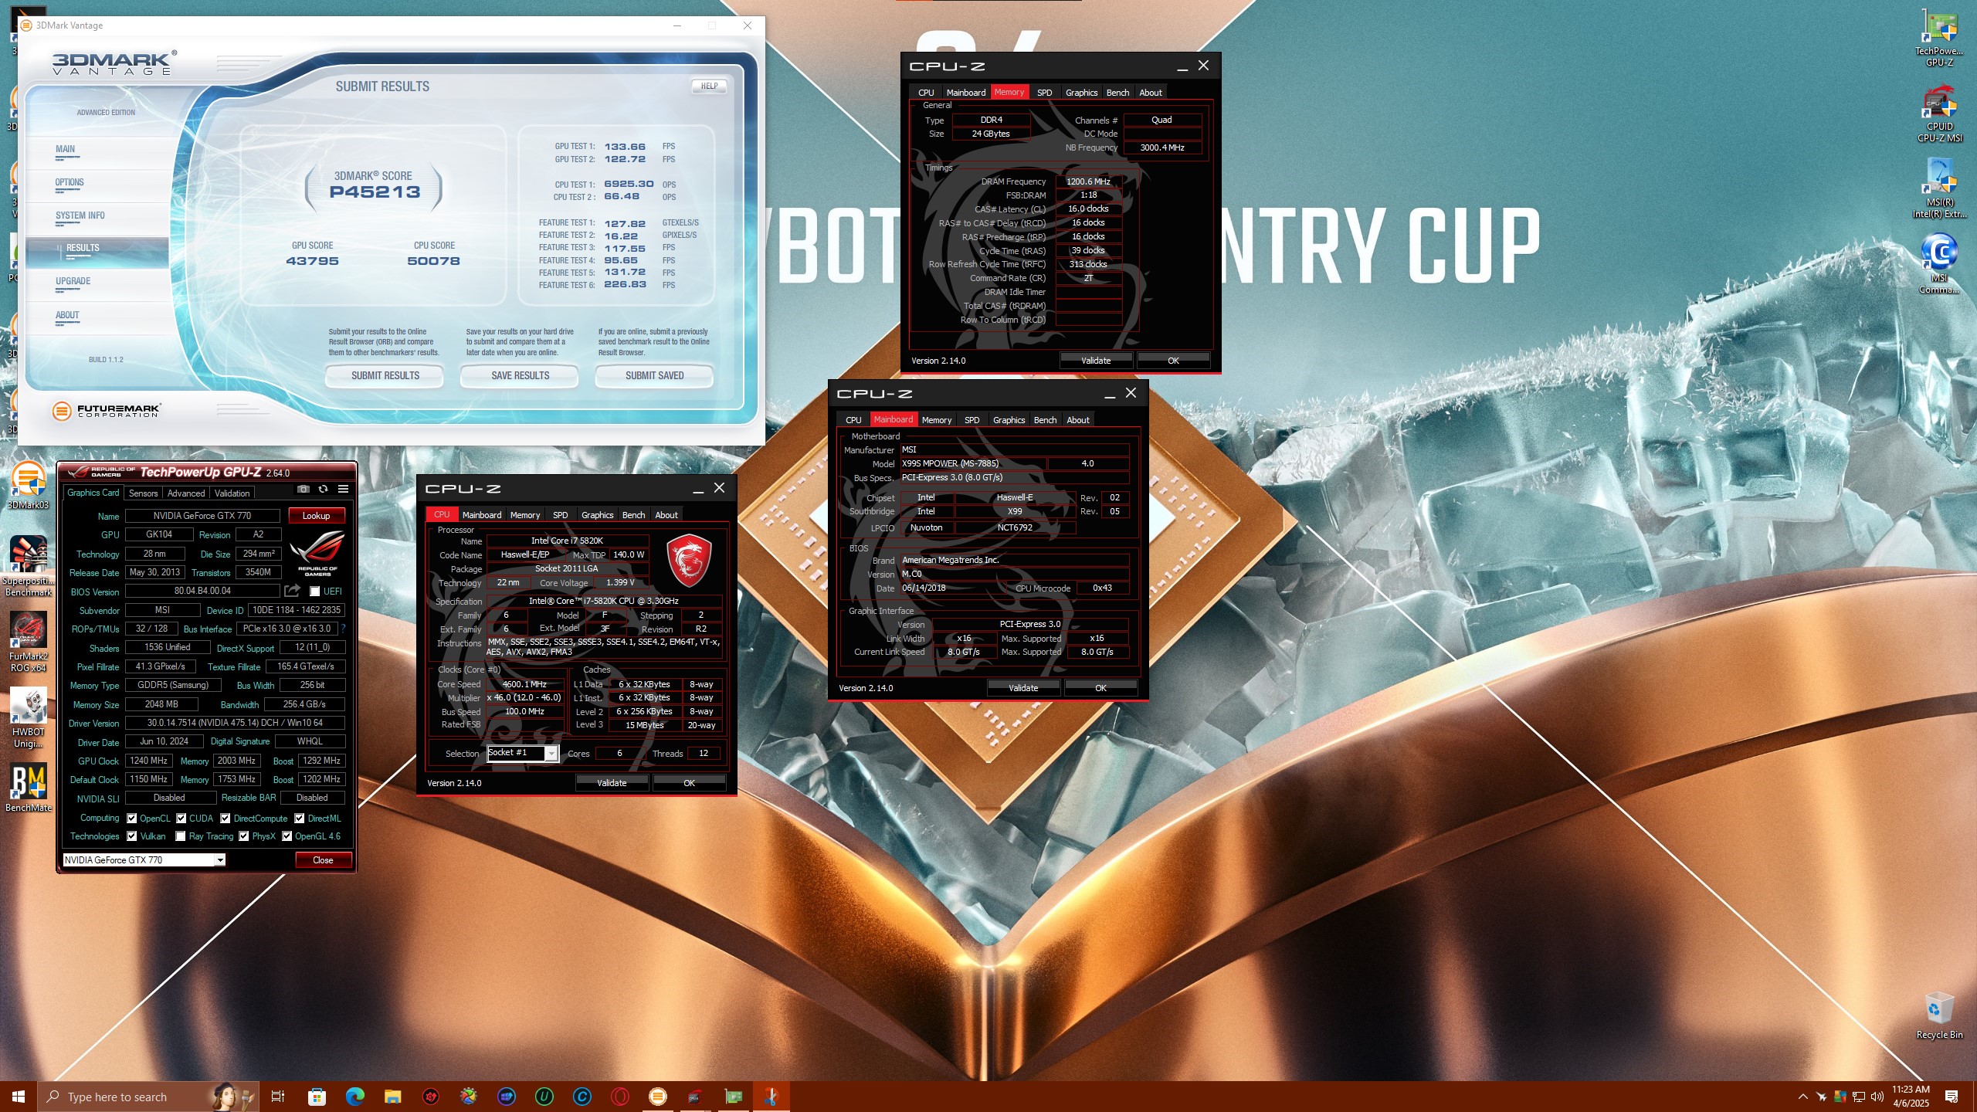Click the Opera browser taskbar icon
Viewport: 1977px width, 1112px height.
pos(619,1097)
